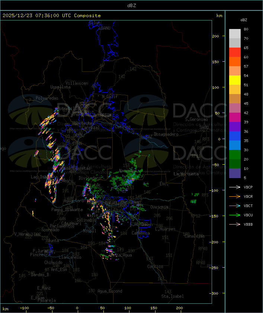
Task: Click the white VBCP arrow icon
Action: (x=235, y=187)
